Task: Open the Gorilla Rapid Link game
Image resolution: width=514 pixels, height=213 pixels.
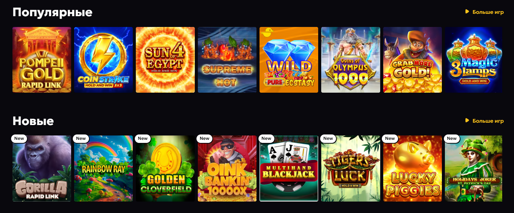Action: click(x=42, y=169)
